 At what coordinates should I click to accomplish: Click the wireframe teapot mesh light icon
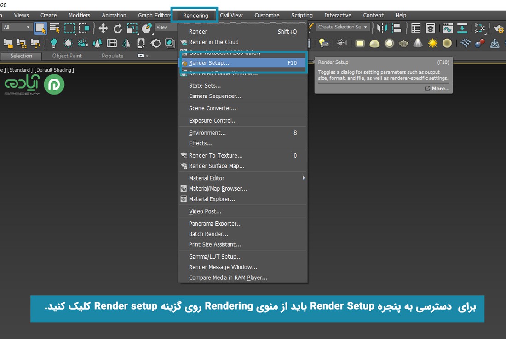[403, 43]
